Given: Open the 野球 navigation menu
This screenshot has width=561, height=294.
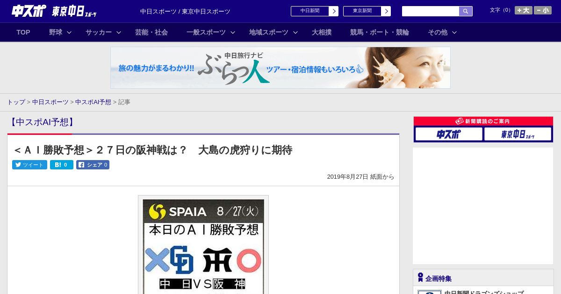Looking at the screenshot, I should tap(56, 32).
